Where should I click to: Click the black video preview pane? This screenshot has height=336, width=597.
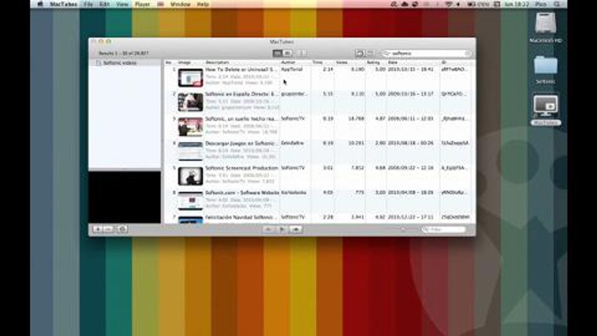125,197
